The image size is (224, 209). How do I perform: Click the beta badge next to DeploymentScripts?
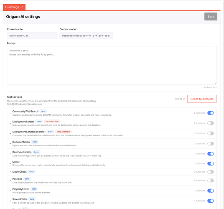click(39, 121)
